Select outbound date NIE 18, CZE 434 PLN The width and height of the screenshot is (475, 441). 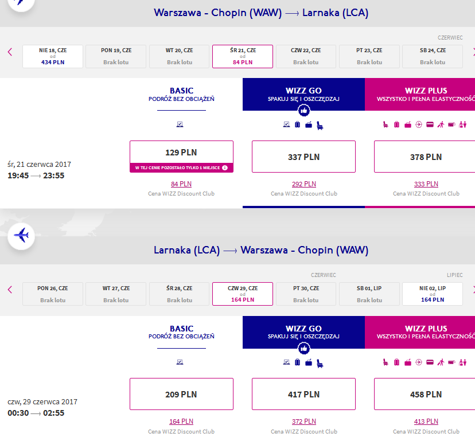pyautogui.click(x=53, y=56)
